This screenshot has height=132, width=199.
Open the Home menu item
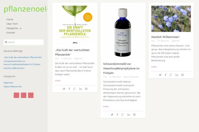10,19
